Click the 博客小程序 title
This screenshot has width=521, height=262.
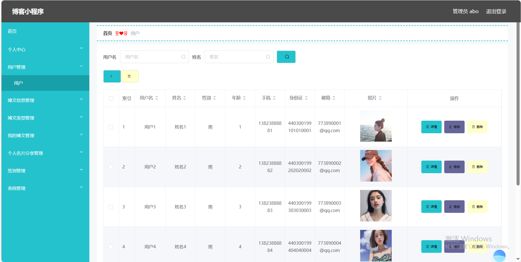pyautogui.click(x=28, y=11)
